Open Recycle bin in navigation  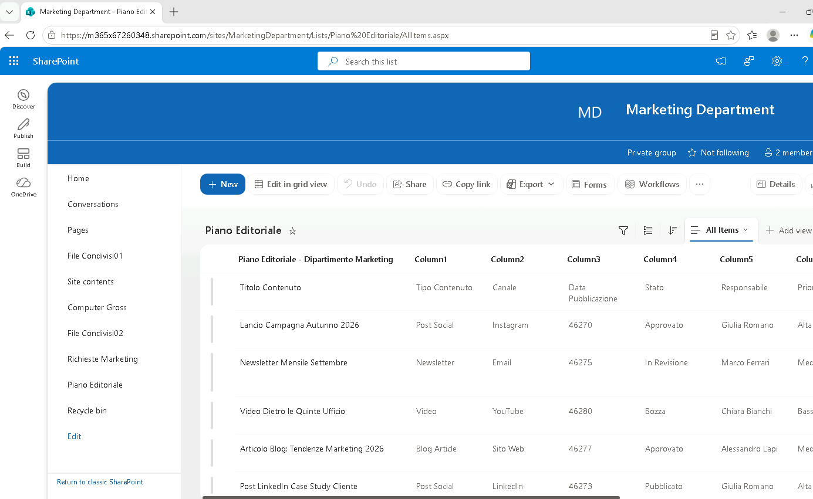tap(87, 410)
